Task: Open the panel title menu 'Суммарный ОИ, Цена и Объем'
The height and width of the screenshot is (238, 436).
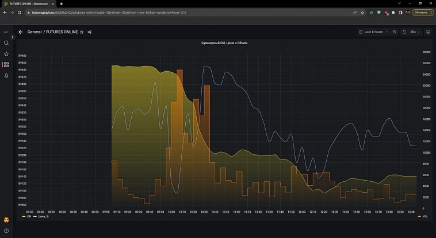Action: click(x=224, y=43)
